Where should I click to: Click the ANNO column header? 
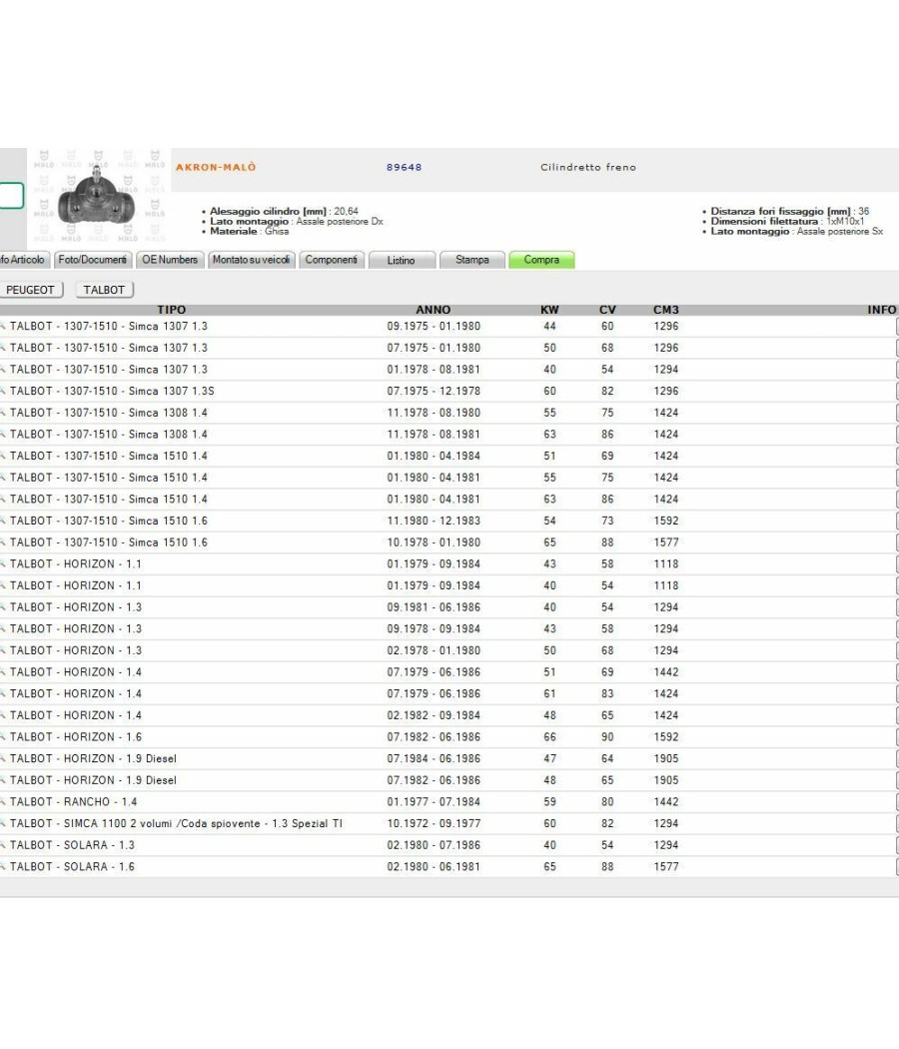[434, 310]
